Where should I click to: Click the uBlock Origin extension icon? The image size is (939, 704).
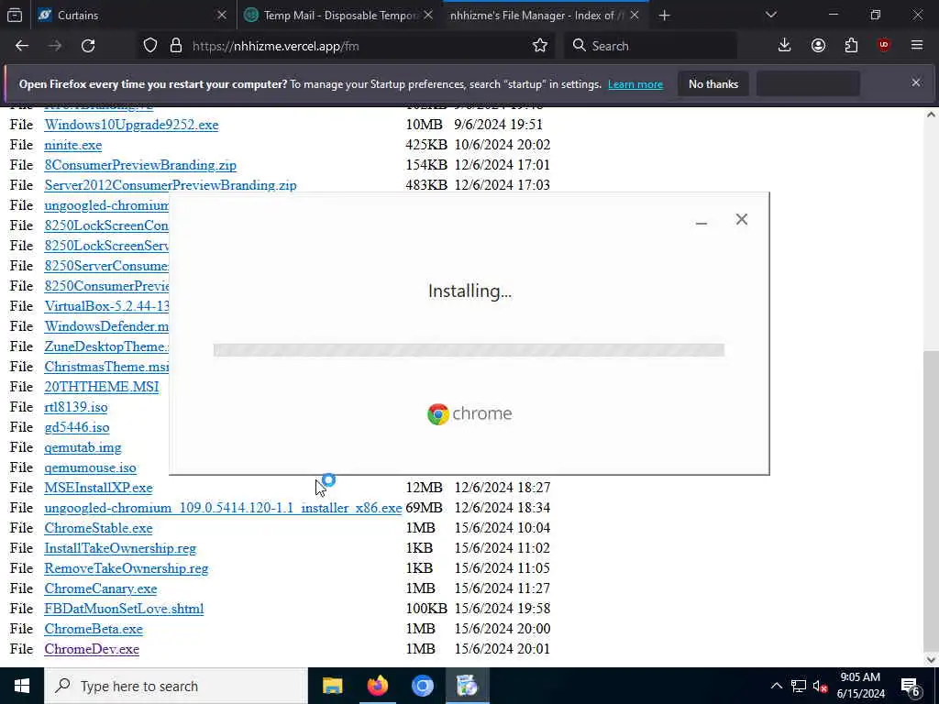coord(884,46)
